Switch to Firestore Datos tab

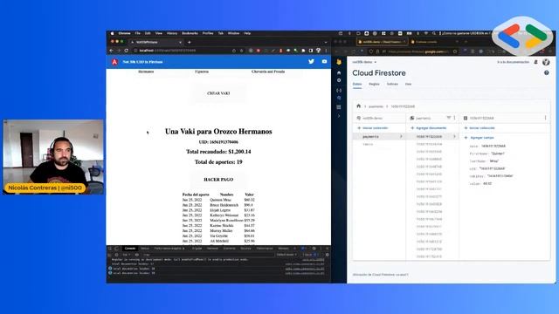[357, 84]
